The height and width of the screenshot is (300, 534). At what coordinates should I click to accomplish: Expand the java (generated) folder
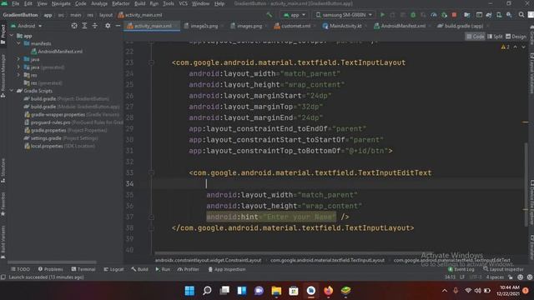pyautogui.click(x=18, y=67)
